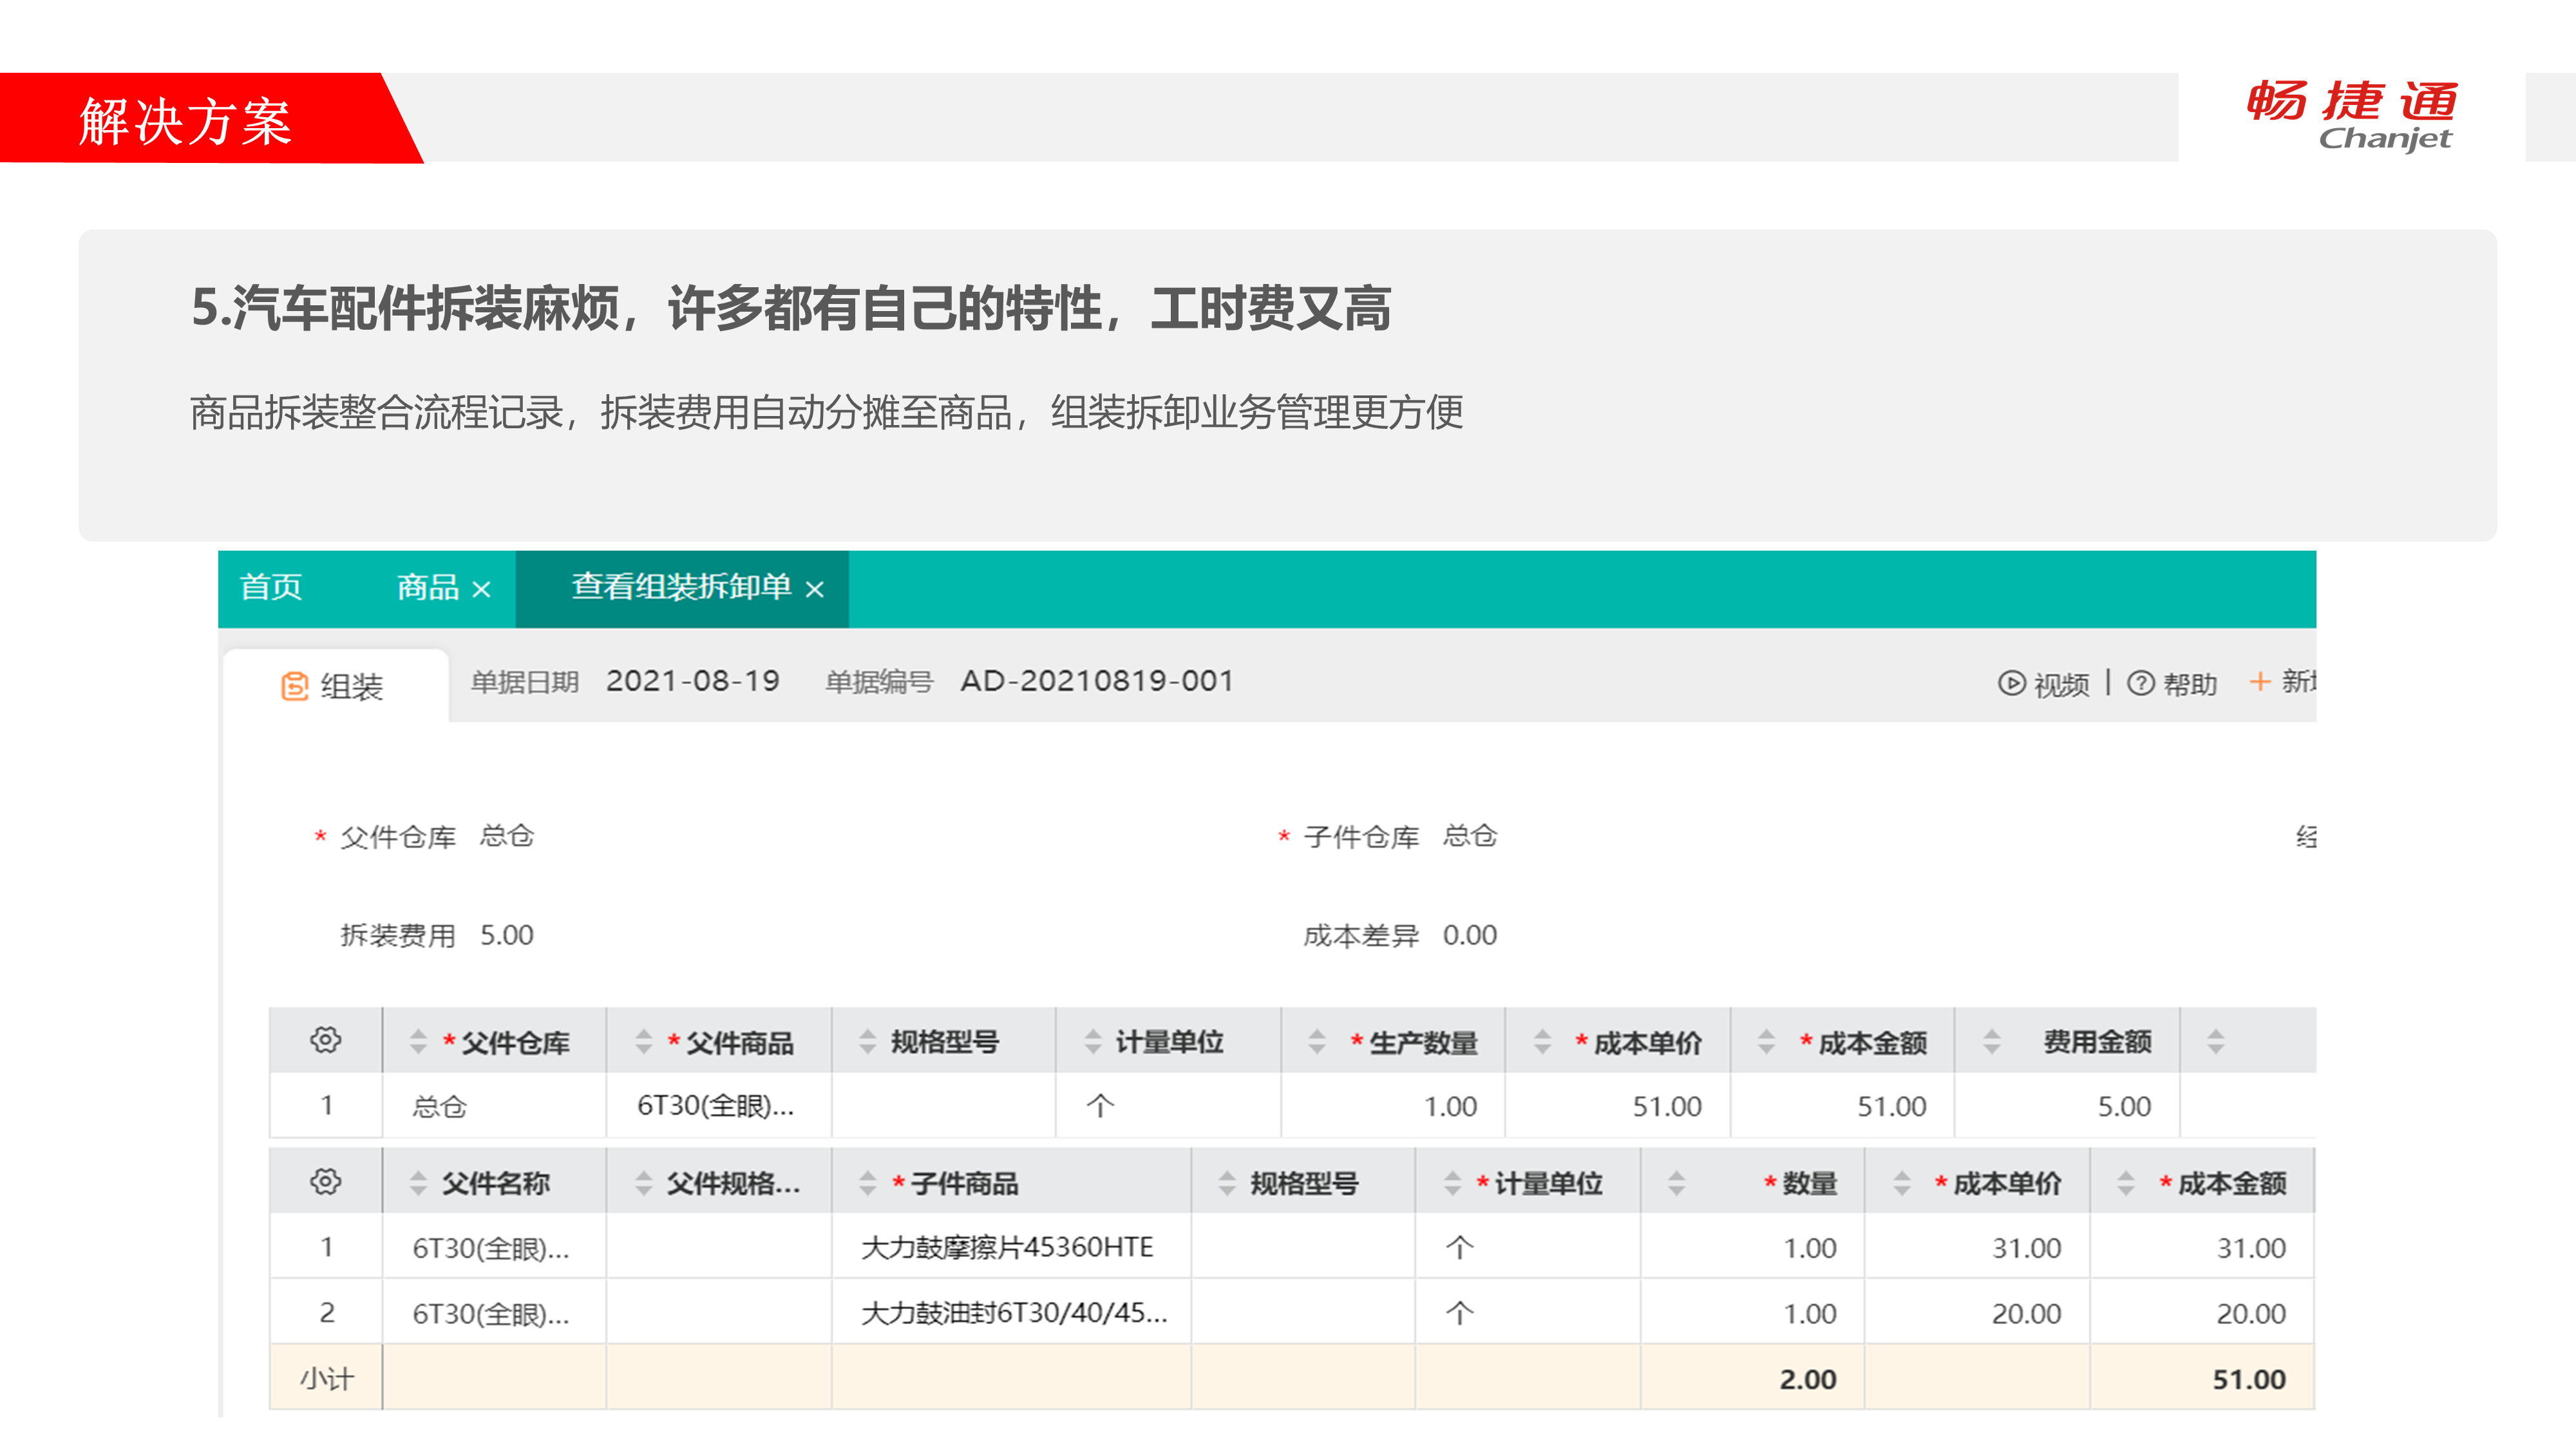2576x1449 pixels.
Task: Switch to the 首页 tab
Action: [271, 587]
